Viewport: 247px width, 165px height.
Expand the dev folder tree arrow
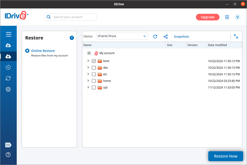pos(88,68)
